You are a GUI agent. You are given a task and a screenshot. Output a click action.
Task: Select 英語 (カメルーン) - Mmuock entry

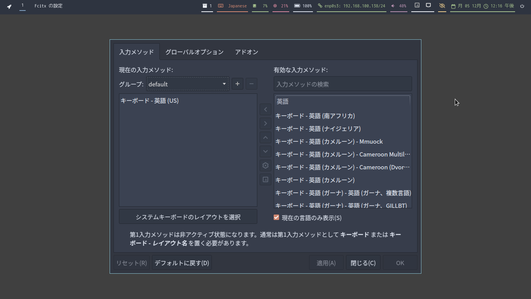[x=343, y=141]
